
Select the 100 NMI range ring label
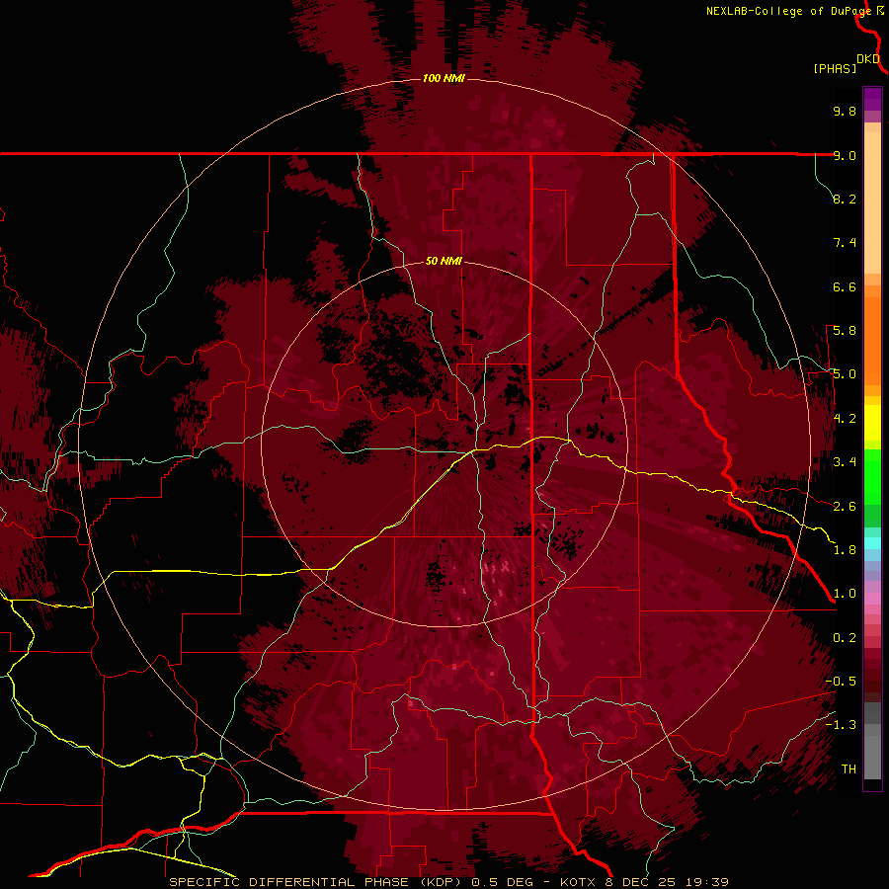444,78
